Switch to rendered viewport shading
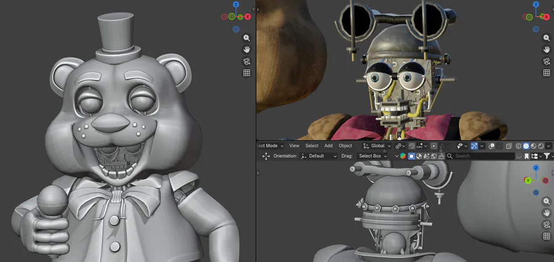 pos(541,146)
